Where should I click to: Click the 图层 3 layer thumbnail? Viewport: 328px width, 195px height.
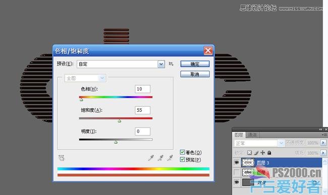tap(248, 162)
